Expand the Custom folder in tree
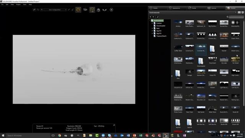245x138 pixels. click(152, 23)
